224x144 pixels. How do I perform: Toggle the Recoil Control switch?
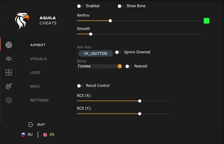[80, 86]
